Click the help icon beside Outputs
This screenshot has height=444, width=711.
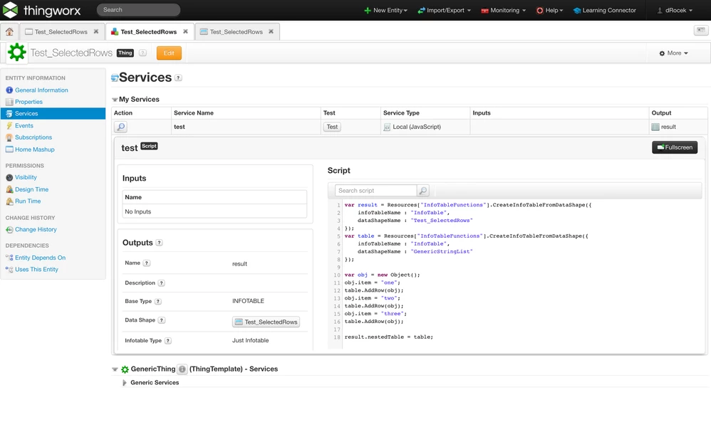pos(159,243)
